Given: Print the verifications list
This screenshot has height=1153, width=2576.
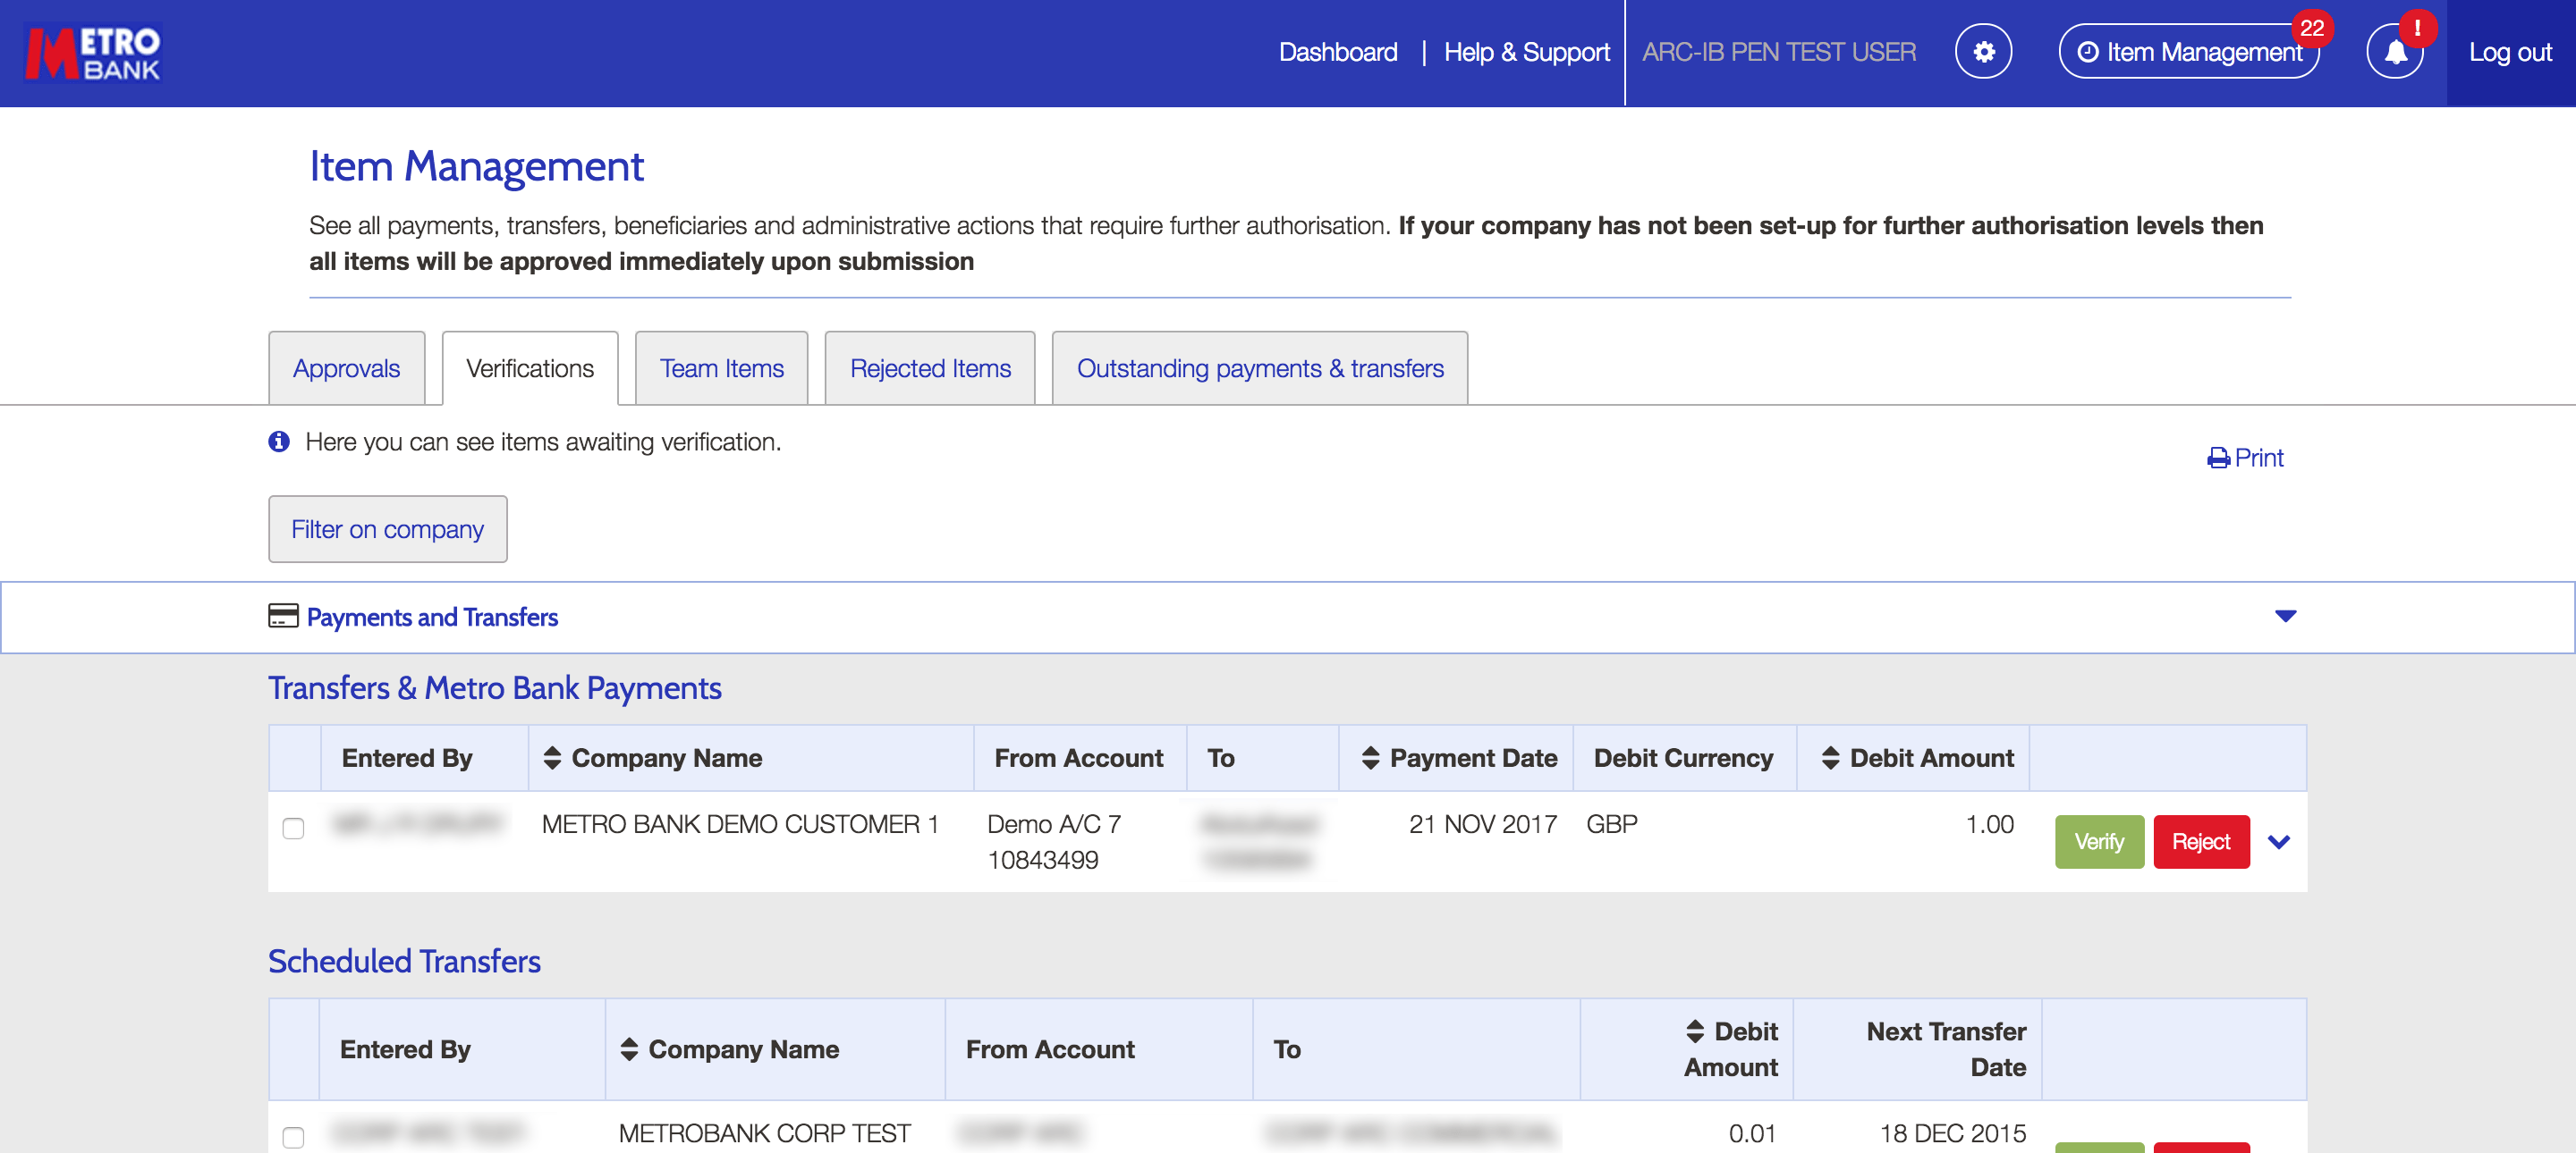Looking at the screenshot, I should [x=2245, y=458].
